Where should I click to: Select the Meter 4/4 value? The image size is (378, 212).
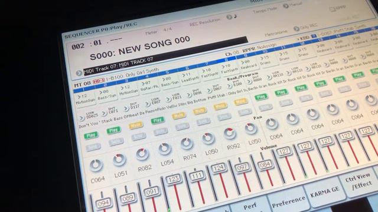click(x=168, y=30)
